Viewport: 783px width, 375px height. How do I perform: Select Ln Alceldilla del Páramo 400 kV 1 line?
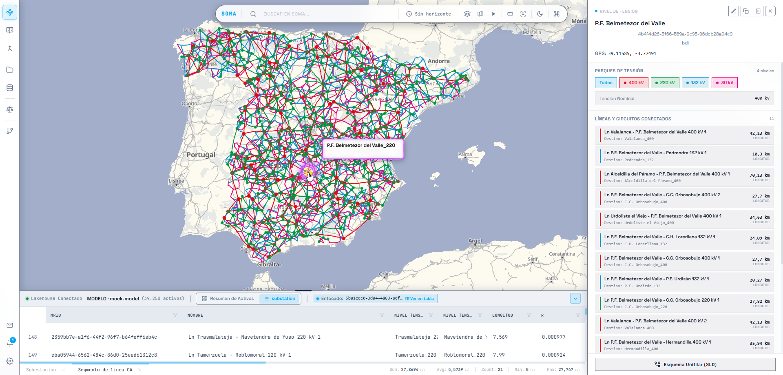point(684,177)
